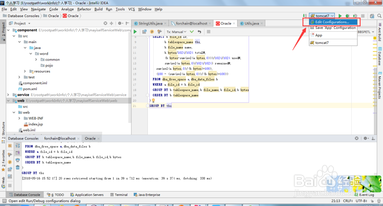
Task: Click the gray stop square in editor toolbar
Action: 208,32
